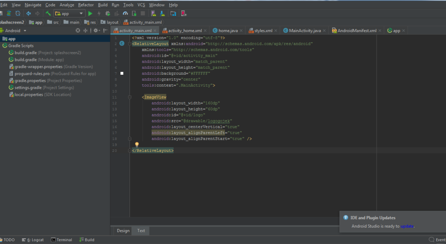Click the white color swatch in gutter

[x=122, y=74]
